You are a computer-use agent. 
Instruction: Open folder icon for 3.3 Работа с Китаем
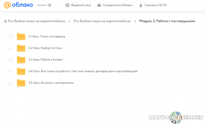pos(21,60)
